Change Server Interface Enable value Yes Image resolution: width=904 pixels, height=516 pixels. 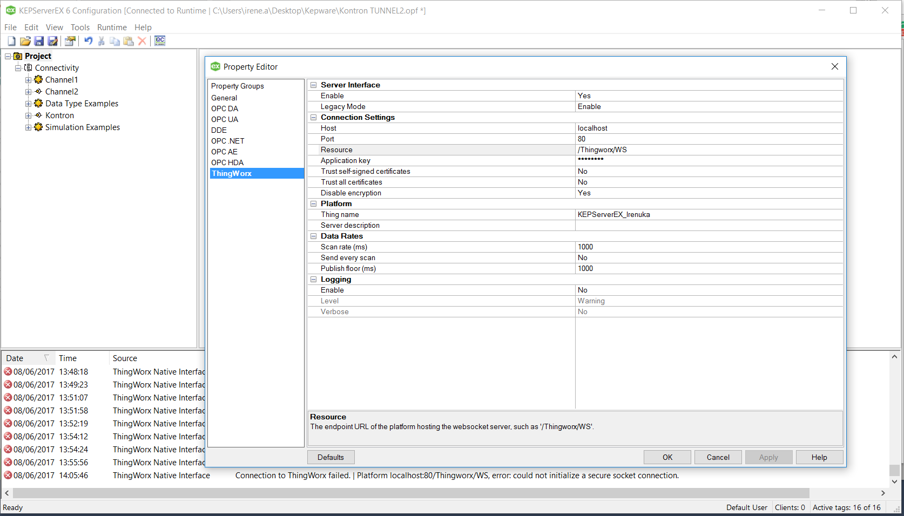point(709,96)
